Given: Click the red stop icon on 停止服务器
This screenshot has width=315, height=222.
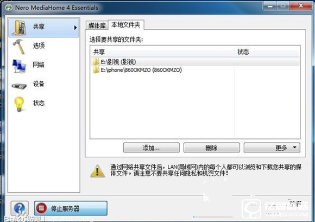Looking at the screenshot, I should pos(41,208).
